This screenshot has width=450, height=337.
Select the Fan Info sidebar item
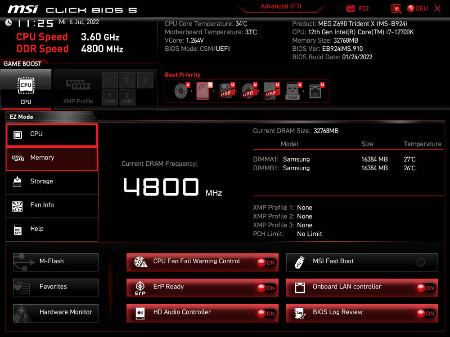(x=52, y=205)
